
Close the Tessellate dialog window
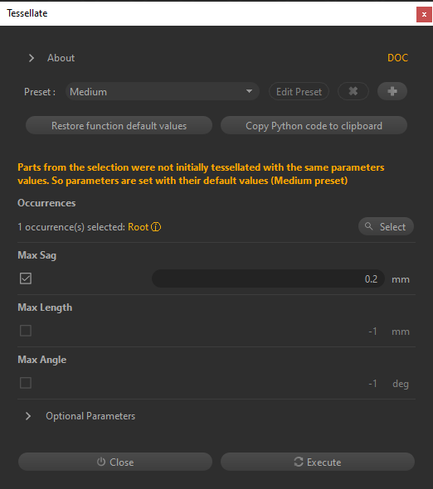coord(424,14)
